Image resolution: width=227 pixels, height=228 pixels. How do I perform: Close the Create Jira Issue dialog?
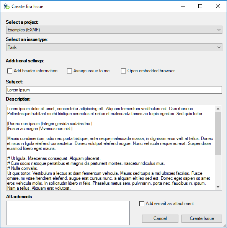(x=218, y=6)
